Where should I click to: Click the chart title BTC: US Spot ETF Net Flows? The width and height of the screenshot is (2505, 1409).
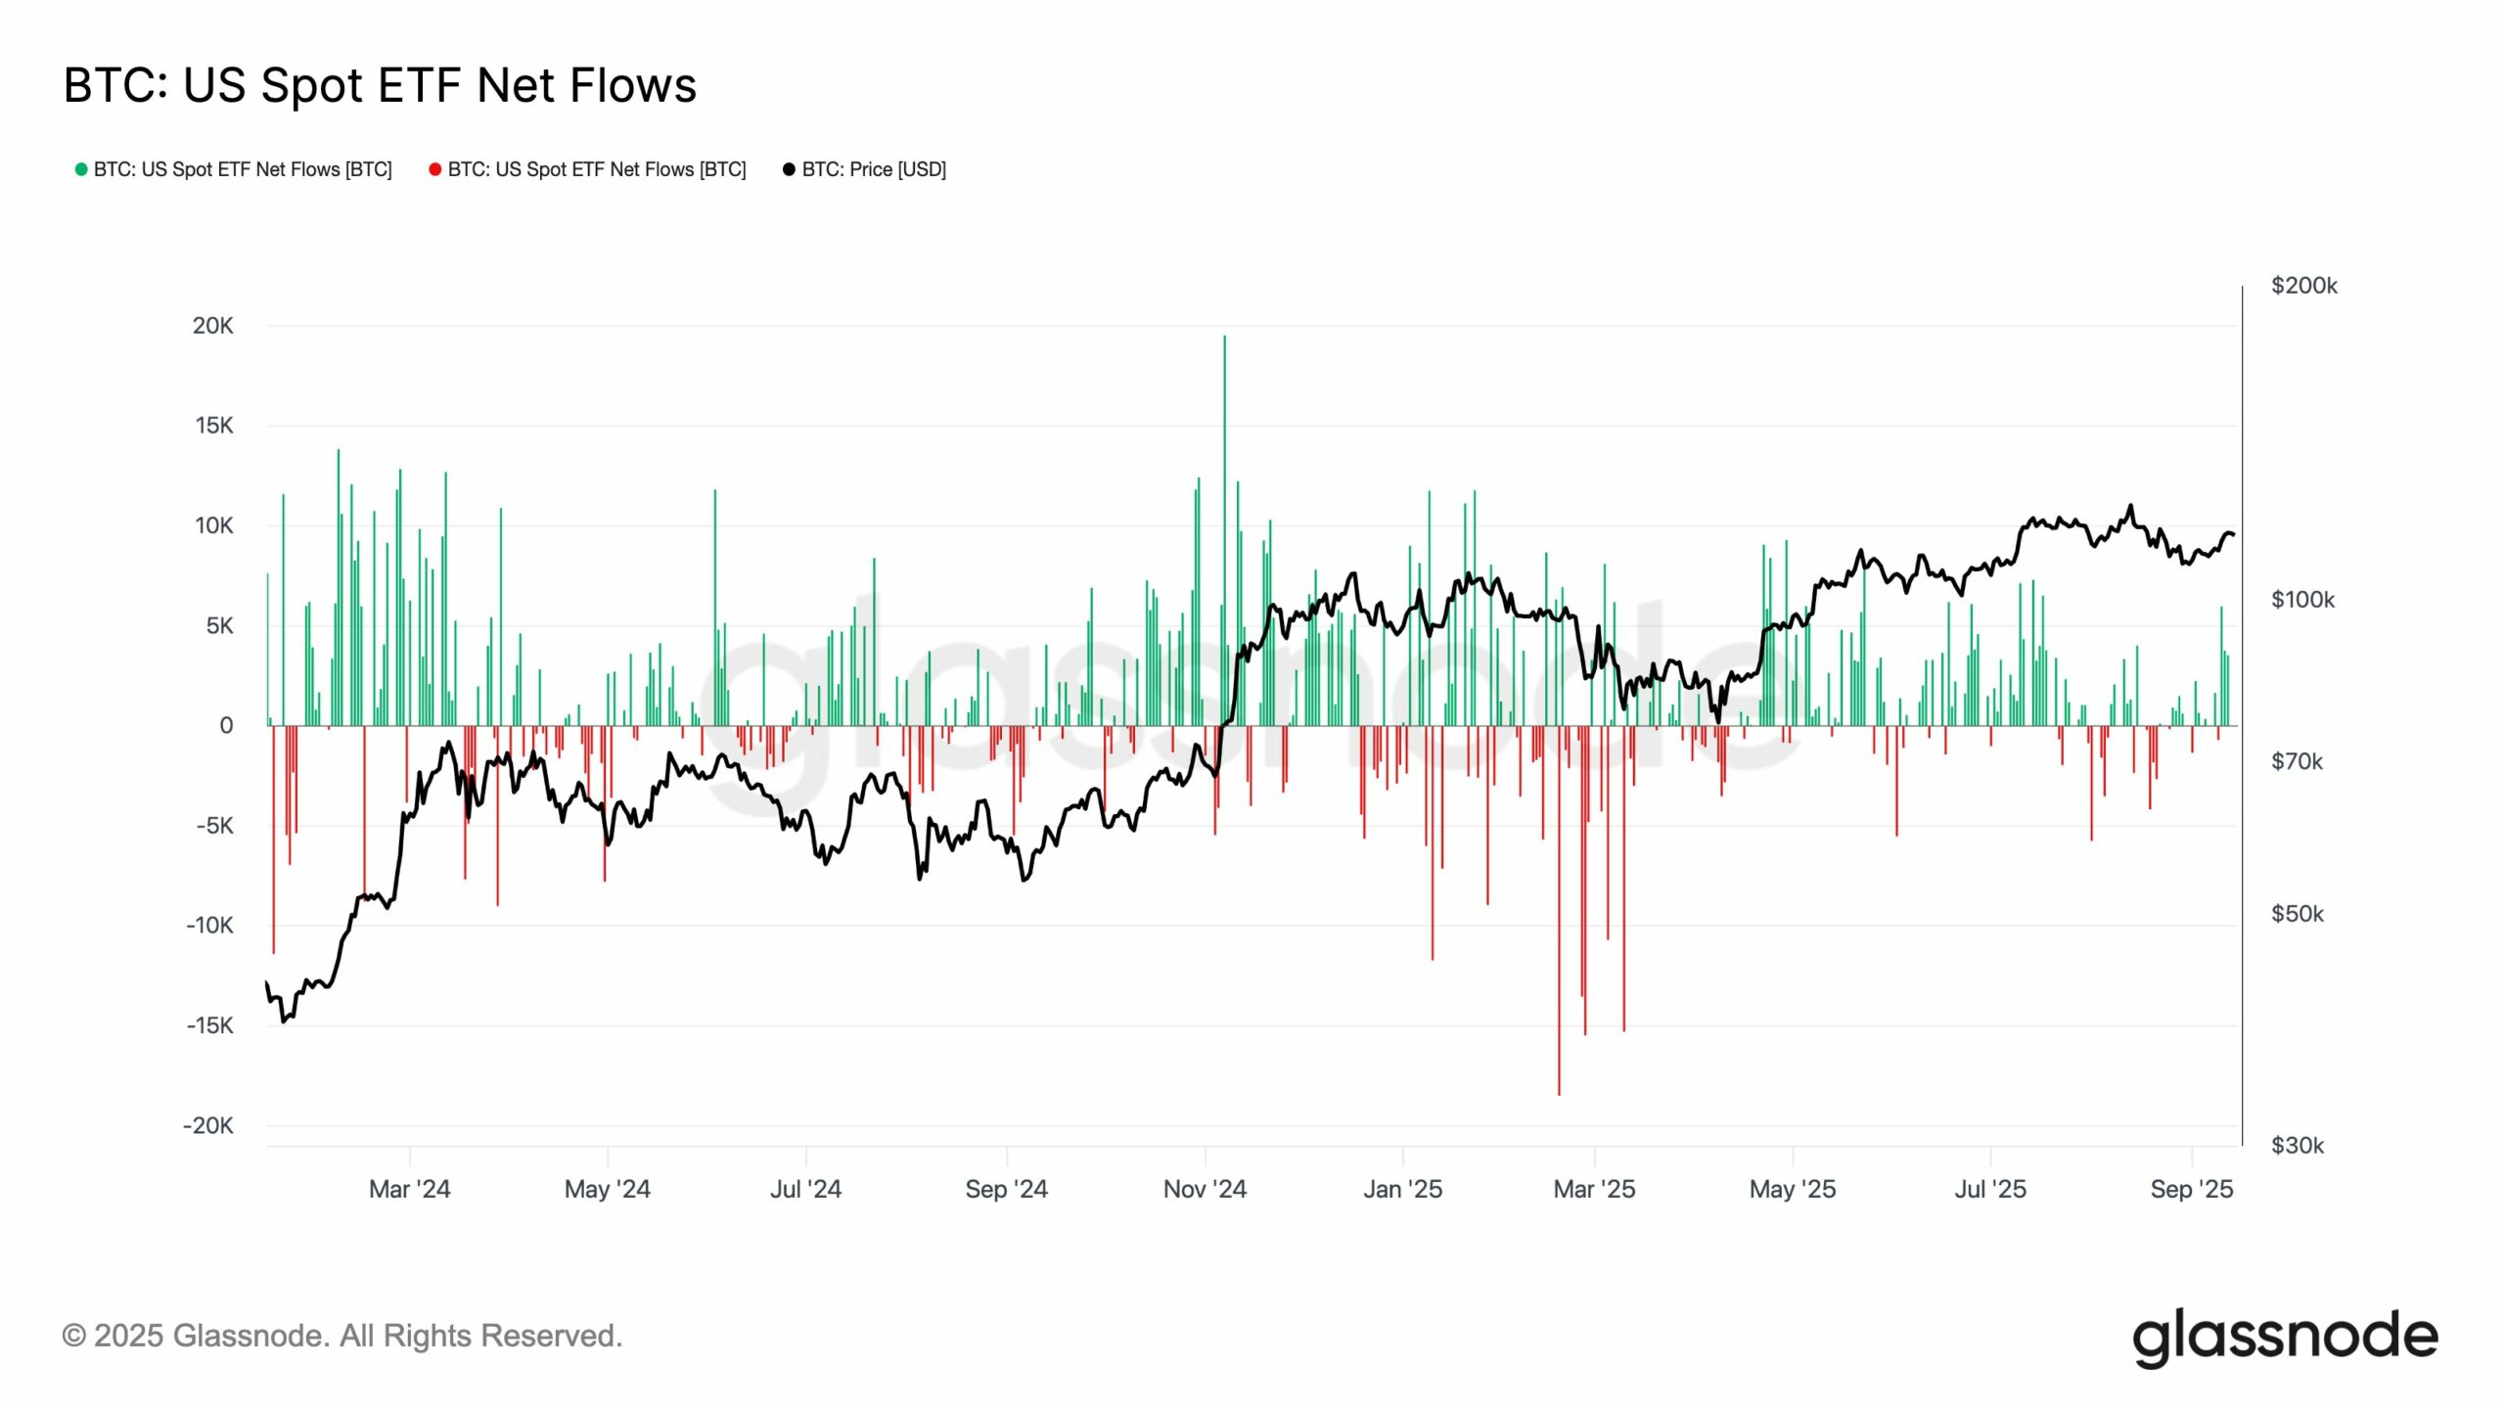pyautogui.click(x=380, y=85)
